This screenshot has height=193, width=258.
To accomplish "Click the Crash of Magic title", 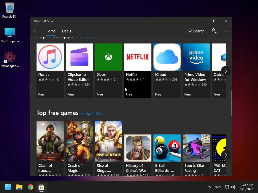I will pyautogui.click(x=75, y=168).
